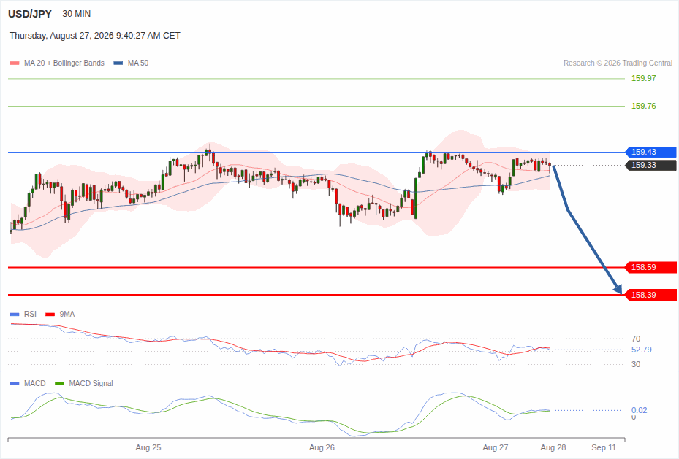Viewport: 679px width, 459px height.
Task: Click the MA 50 legend color swatch
Action: [118, 63]
